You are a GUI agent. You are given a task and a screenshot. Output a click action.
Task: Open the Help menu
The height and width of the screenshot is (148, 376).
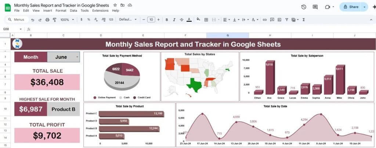115,11
